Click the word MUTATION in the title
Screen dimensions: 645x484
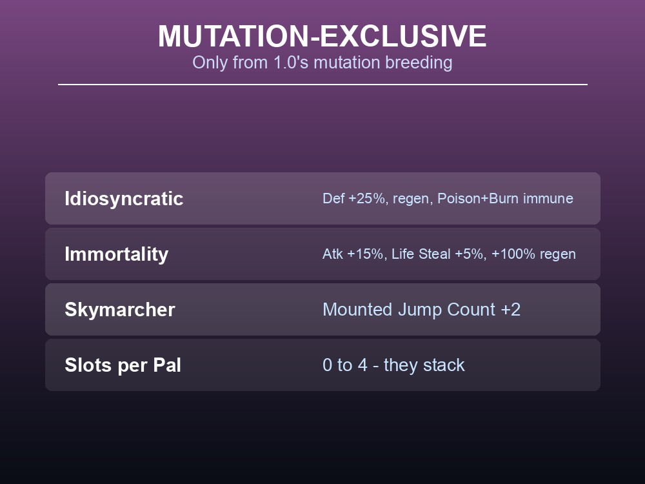pos(233,36)
